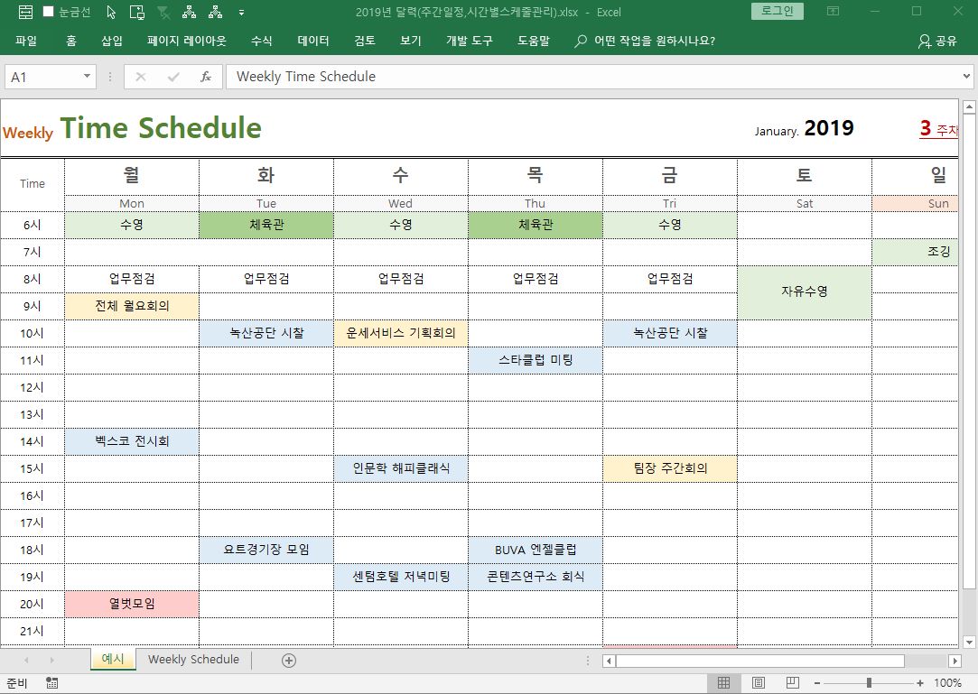Open the 페이지 레이아웃 tab
The height and width of the screenshot is (694, 978).
pos(187,41)
